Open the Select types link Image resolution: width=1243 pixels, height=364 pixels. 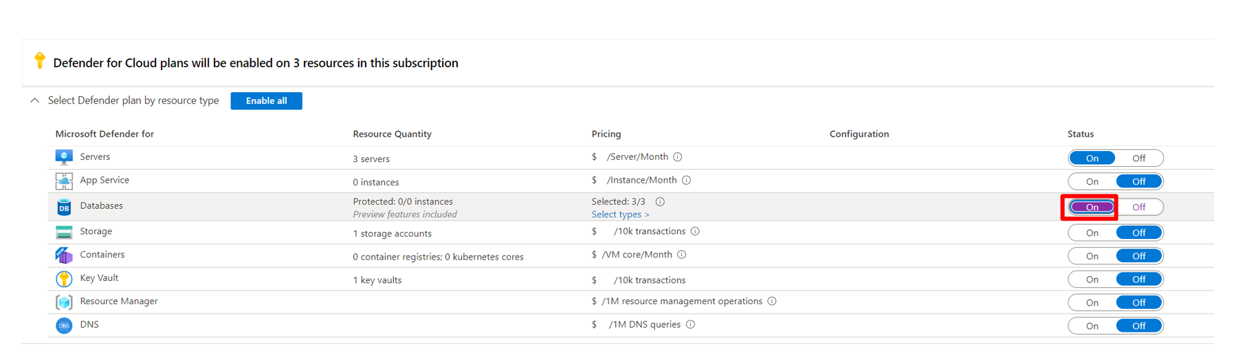[620, 214]
